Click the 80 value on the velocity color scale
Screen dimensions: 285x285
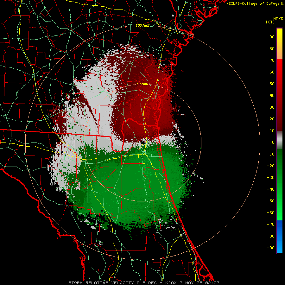(x=272, y=48)
